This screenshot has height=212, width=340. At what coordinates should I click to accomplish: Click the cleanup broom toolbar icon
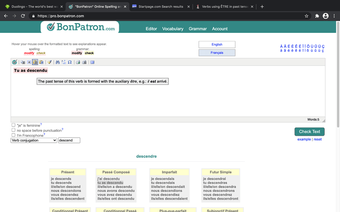(49, 62)
